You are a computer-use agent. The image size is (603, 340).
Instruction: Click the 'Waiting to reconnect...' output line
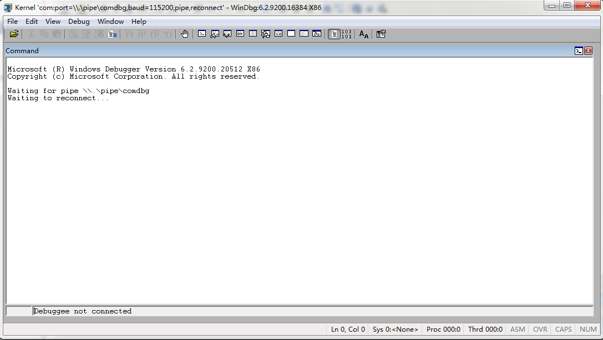pyautogui.click(x=58, y=98)
